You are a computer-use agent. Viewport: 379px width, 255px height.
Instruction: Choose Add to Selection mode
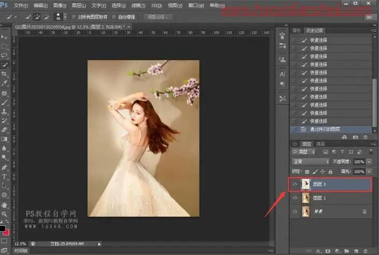[x=37, y=17]
